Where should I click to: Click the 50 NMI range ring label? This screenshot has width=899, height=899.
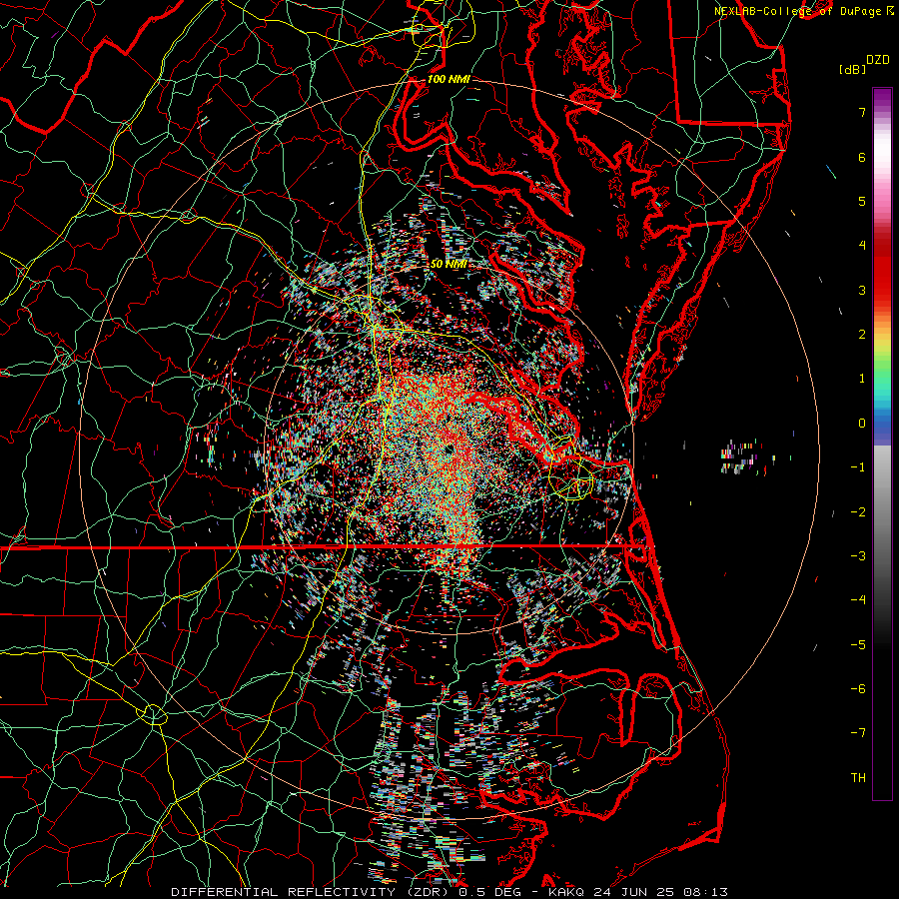click(x=449, y=264)
